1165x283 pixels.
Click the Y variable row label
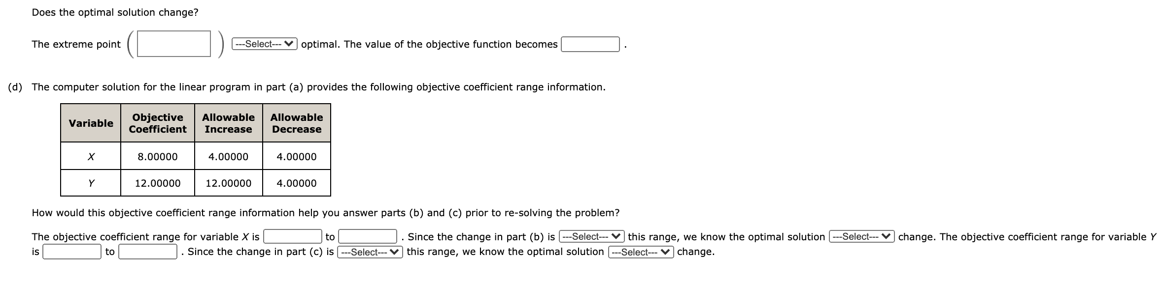click(91, 183)
